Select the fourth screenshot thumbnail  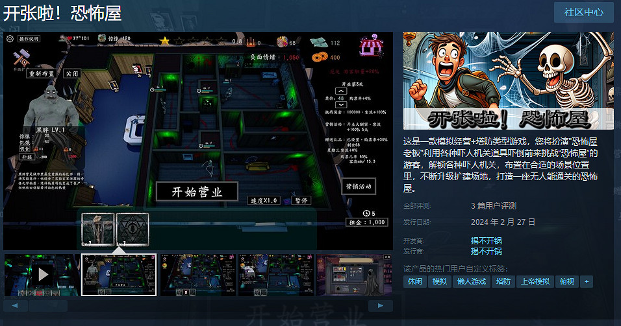(x=275, y=275)
